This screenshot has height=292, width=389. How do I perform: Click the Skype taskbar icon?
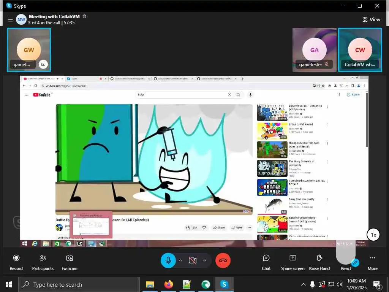[224, 284]
